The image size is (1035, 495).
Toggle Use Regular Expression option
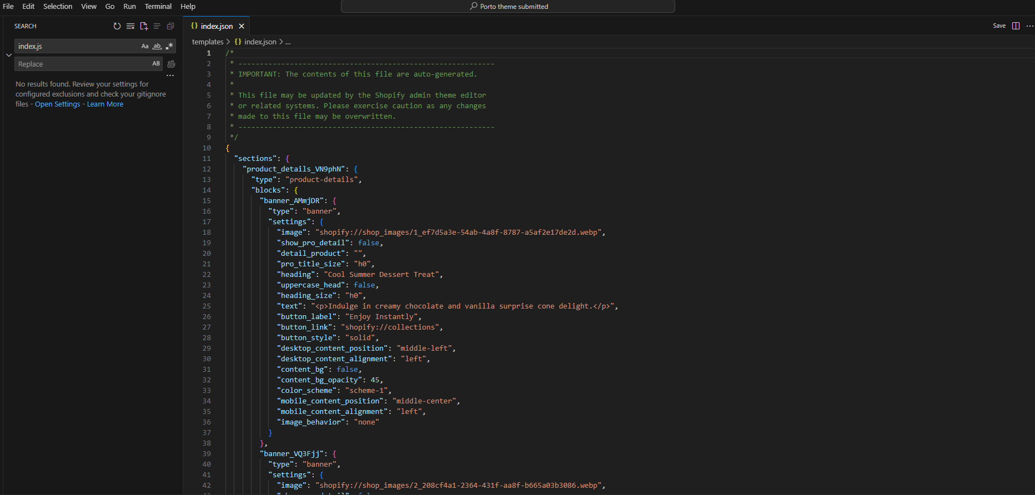169,47
